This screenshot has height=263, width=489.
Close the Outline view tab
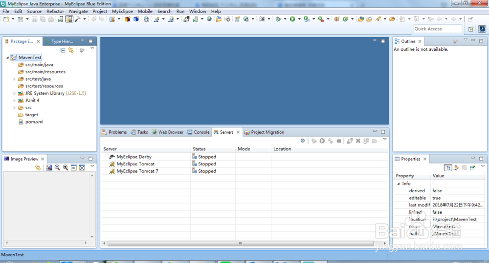coord(420,41)
